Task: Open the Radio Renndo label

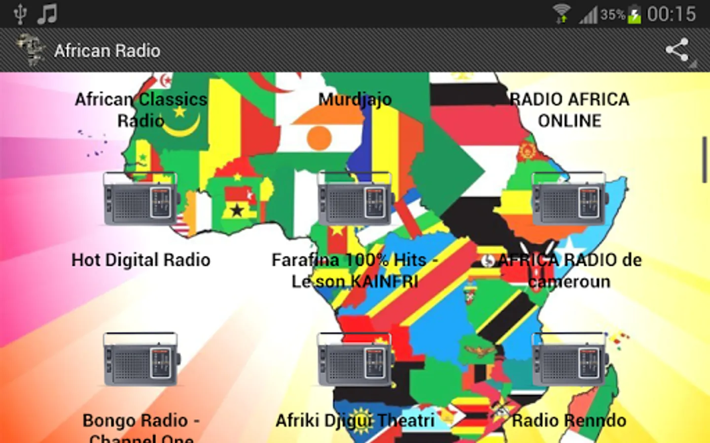Action: [x=569, y=421]
